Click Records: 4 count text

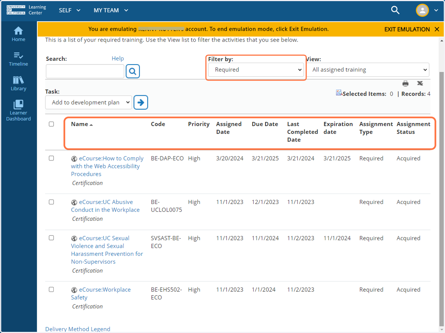(416, 94)
